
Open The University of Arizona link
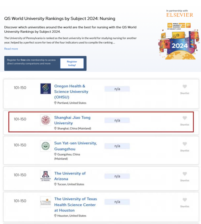pyautogui.click(x=70, y=176)
